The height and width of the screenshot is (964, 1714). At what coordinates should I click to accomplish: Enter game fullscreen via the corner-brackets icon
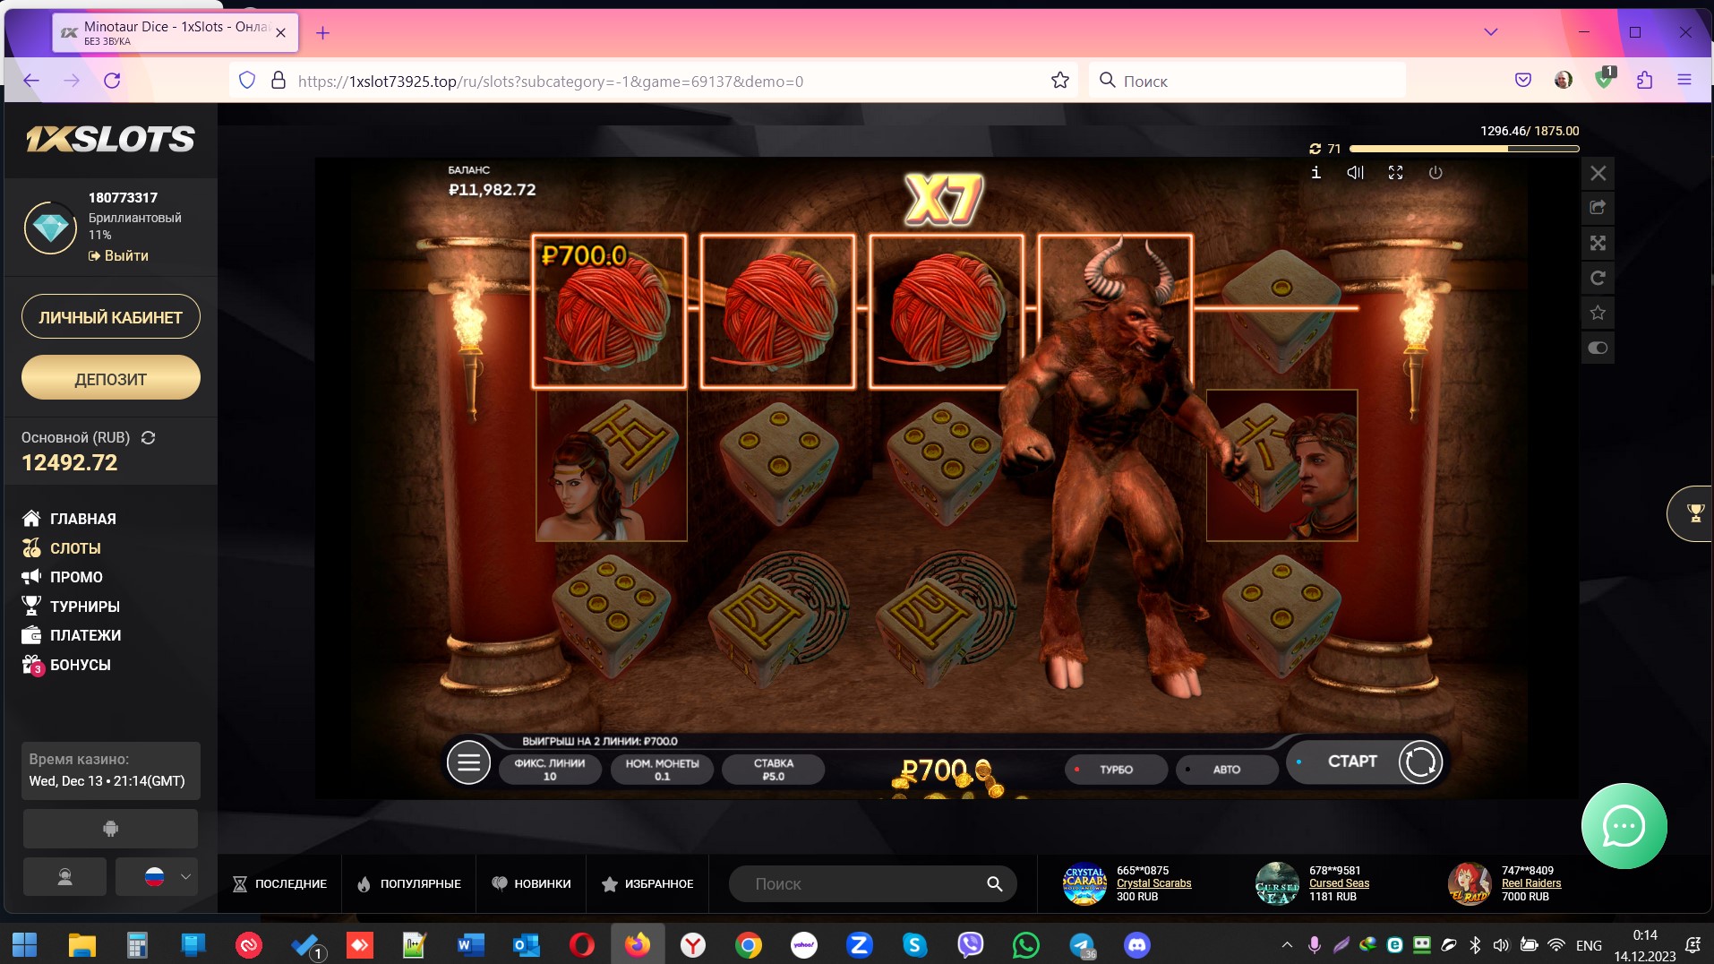1395,173
